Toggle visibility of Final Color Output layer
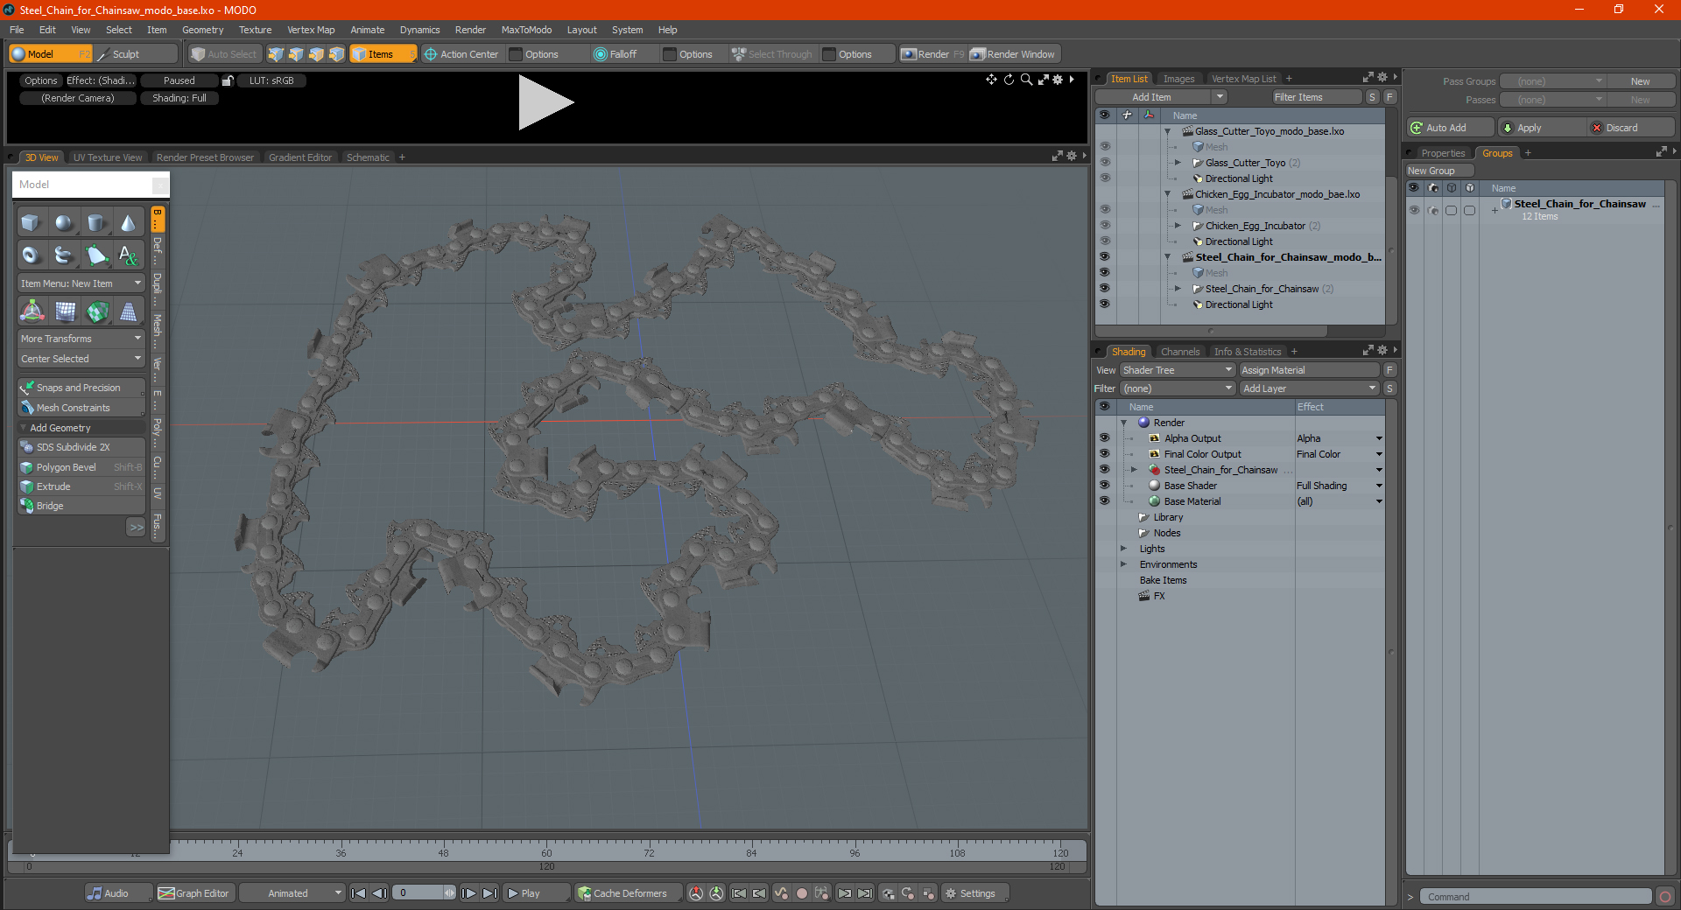 tap(1104, 454)
